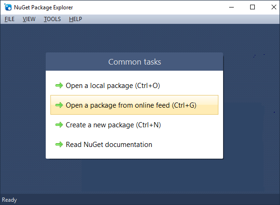The height and width of the screenshot is (205, 280).
Task: Open the HELP menu
Action: click(x=75, y=19)
